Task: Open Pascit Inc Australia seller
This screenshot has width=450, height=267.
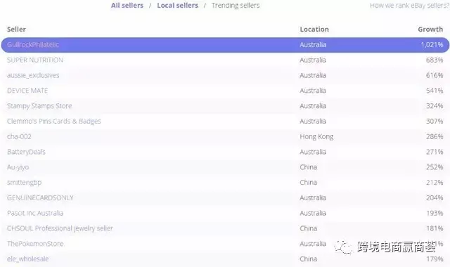Action: (x=35, y=213)
